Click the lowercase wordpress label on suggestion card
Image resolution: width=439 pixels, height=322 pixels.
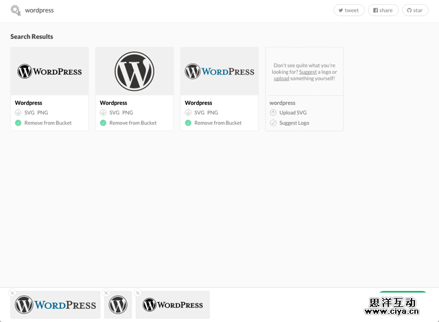pyautogui.click(x=282, y=103)
